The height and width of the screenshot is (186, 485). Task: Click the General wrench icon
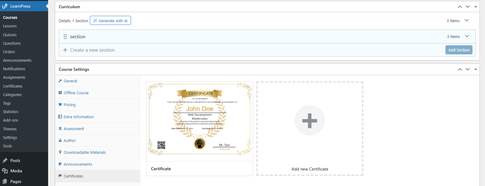[x=60, y=81]
